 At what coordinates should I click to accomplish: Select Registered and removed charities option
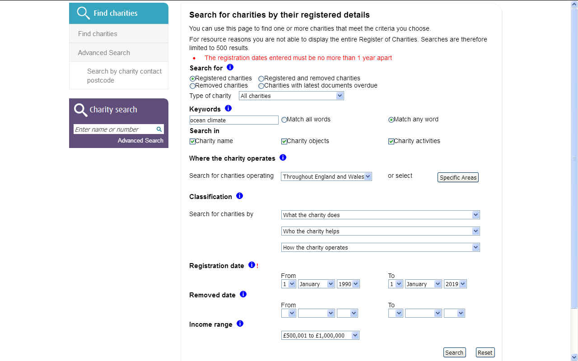point(261,79)
